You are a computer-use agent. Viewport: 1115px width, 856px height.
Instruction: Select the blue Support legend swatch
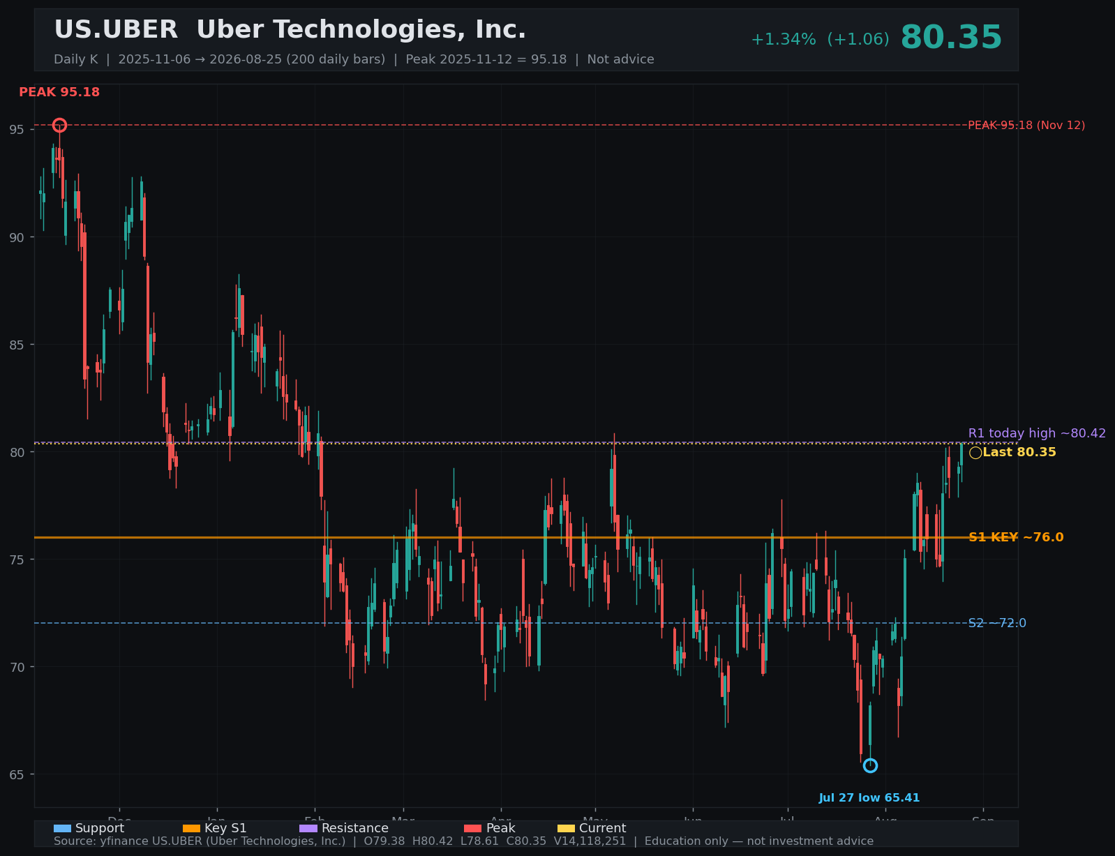tap(62, 829)
